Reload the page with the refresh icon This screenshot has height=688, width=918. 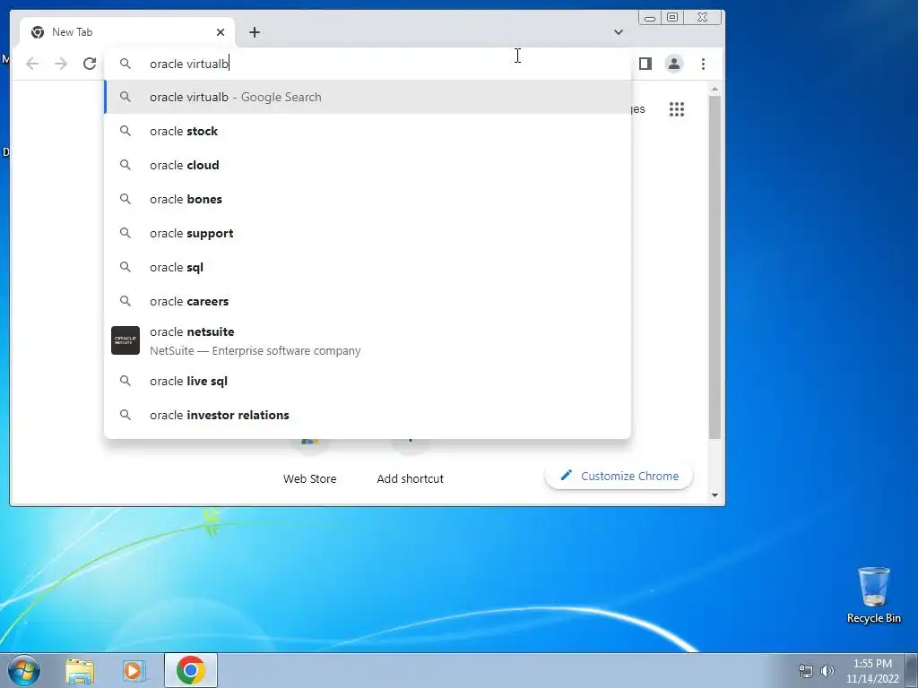90,64
